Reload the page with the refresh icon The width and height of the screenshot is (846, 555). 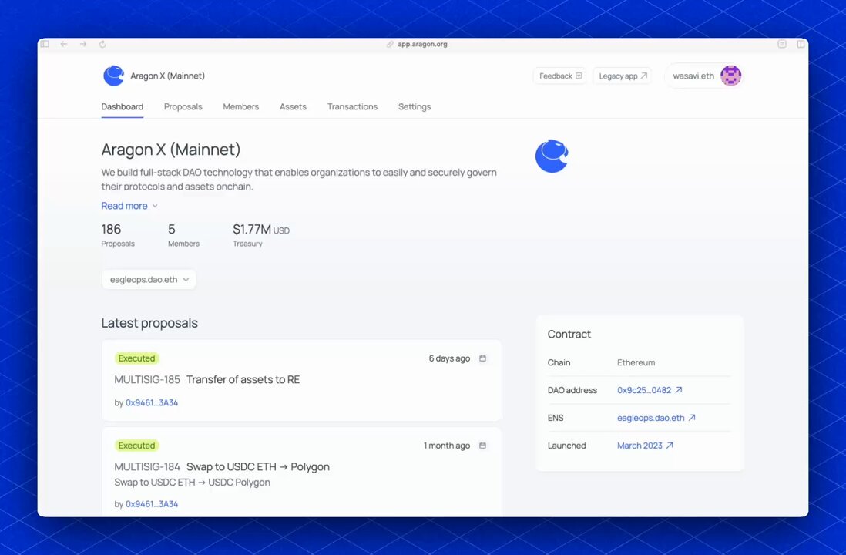(x=102, y=44)
